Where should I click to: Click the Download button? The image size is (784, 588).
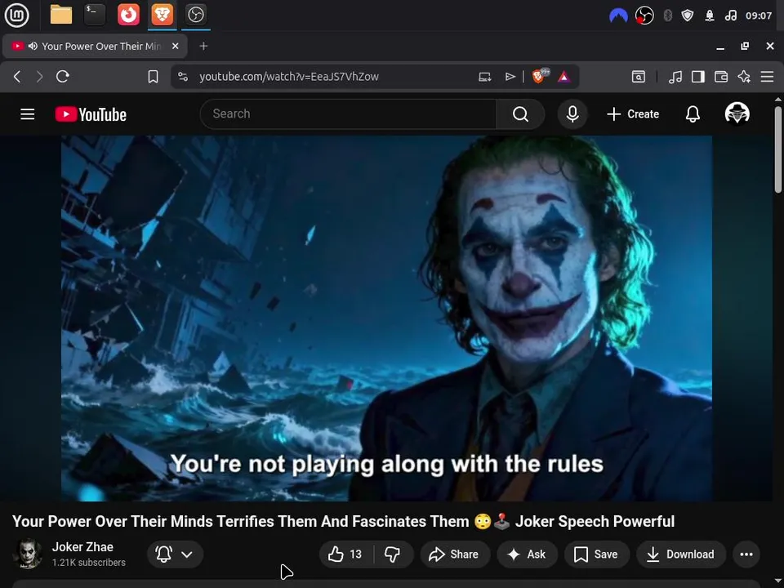coord(680,554)
